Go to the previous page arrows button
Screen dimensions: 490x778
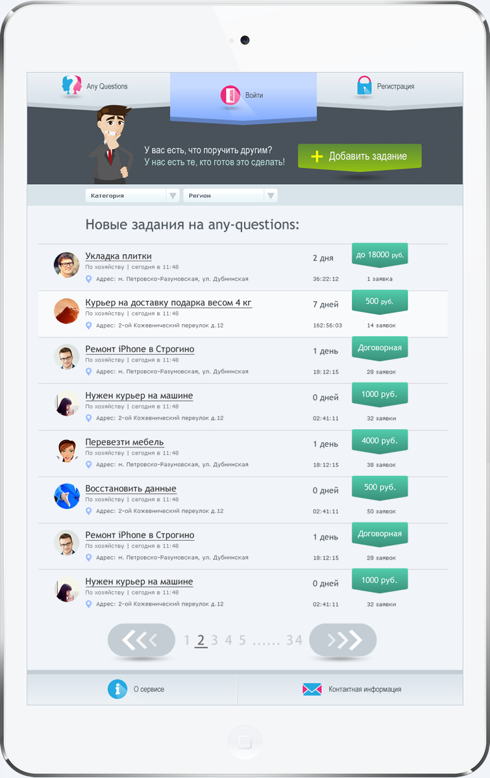click(141, 641)
